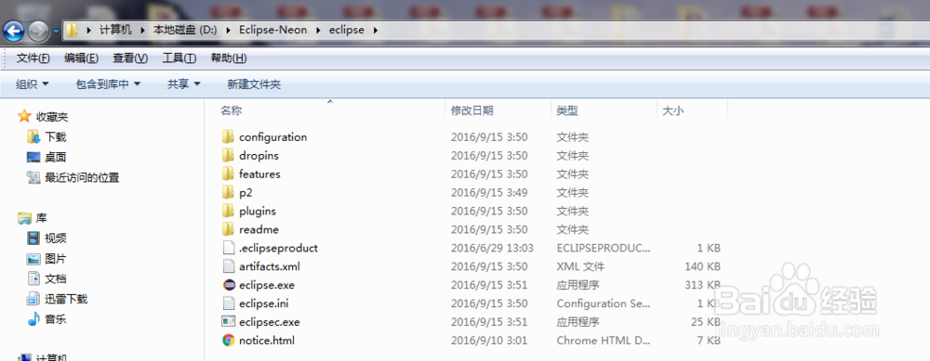Select the eclipse.exe application icon
The image size is (930, 361).
(x=229, y=285)
